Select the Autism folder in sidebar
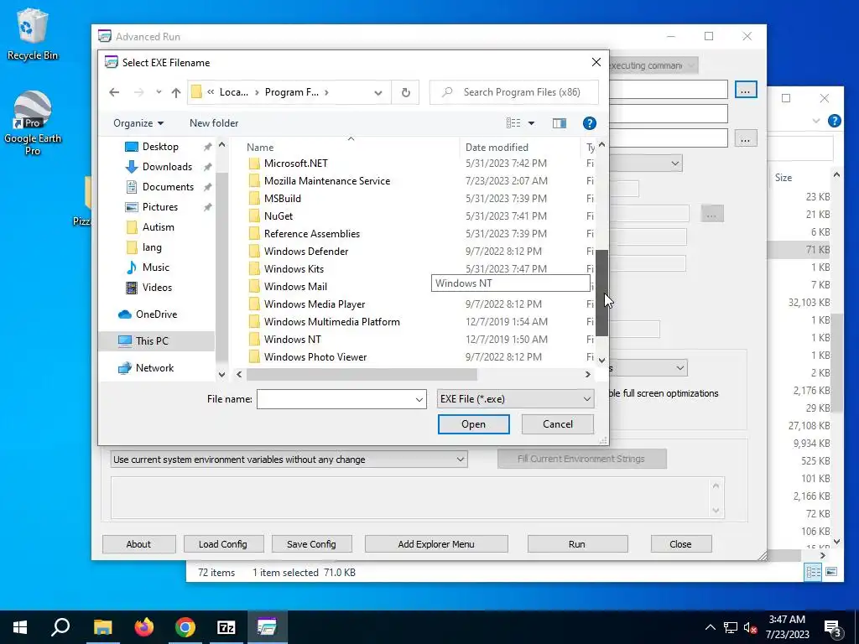 (x=159, y=227)
